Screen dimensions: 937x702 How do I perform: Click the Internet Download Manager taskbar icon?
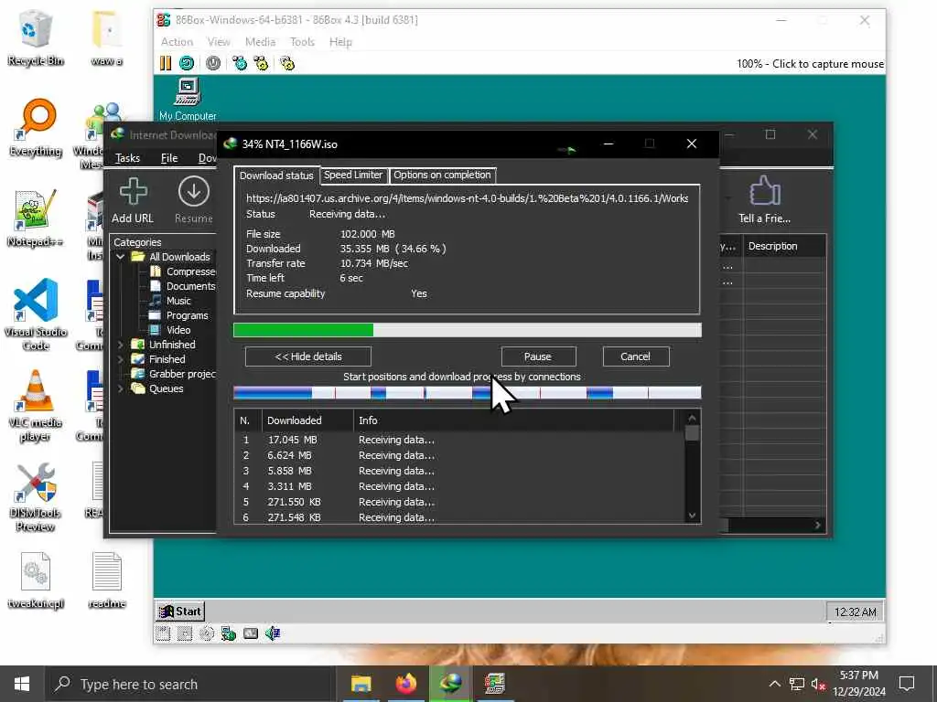coord(450,684)
